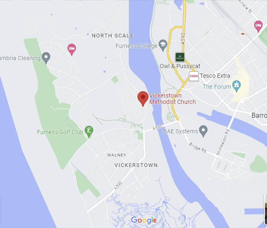This screenshot has width=267, height=228.
Task: Select The Forum teal landmark marker
Action: [x=237, y=86]
